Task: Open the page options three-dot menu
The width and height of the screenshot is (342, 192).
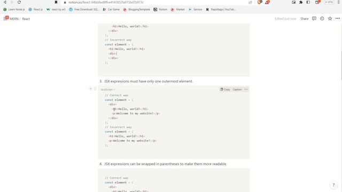Action: 338,19
